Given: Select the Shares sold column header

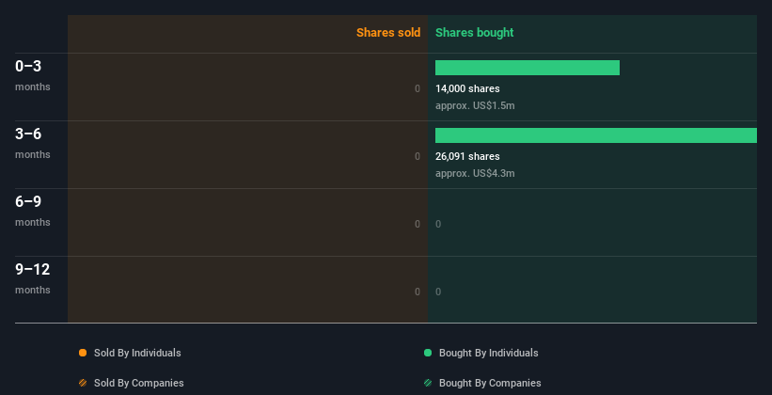Looking at the screenshot, I should [387, 33].
